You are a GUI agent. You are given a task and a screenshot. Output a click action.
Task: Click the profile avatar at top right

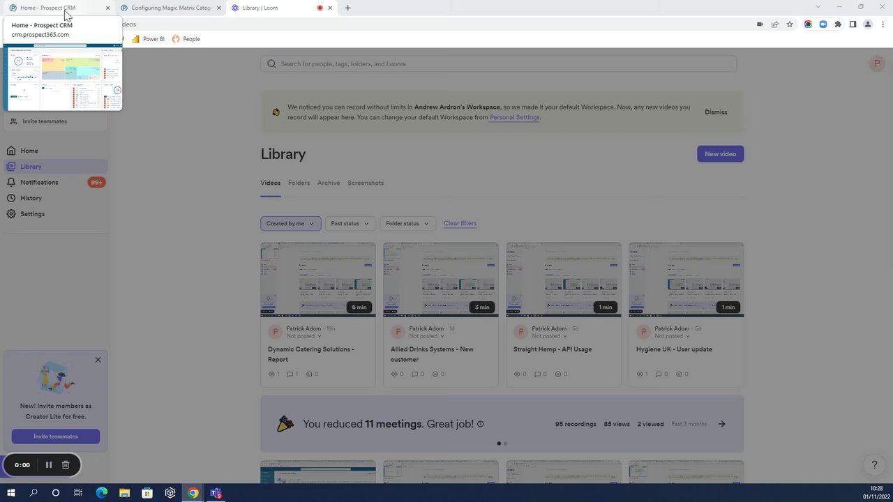[877, 63]
